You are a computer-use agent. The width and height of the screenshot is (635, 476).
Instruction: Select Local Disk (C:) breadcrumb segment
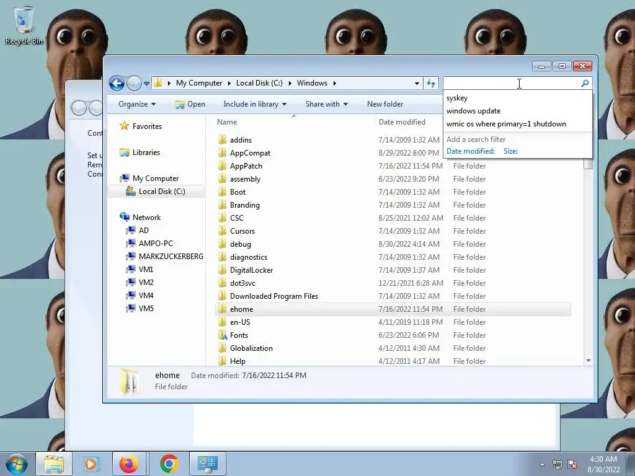click(259, 83)
